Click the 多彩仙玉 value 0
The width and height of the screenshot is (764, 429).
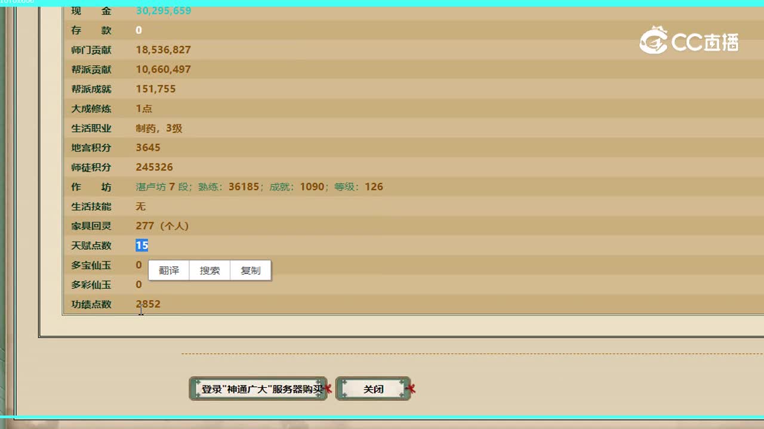pyautogui.click(x=138, y=285)
